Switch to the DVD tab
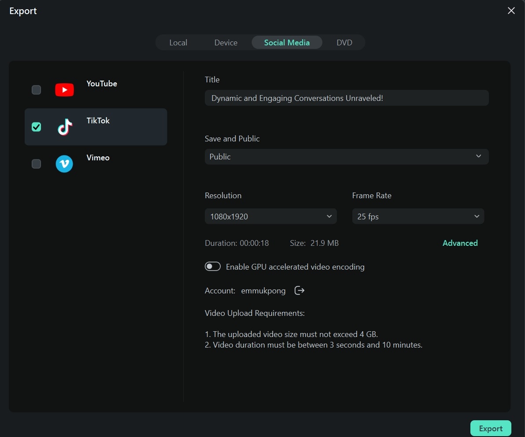Image resolution: width=525 pixels, height=437 pixels. [344, 43]
